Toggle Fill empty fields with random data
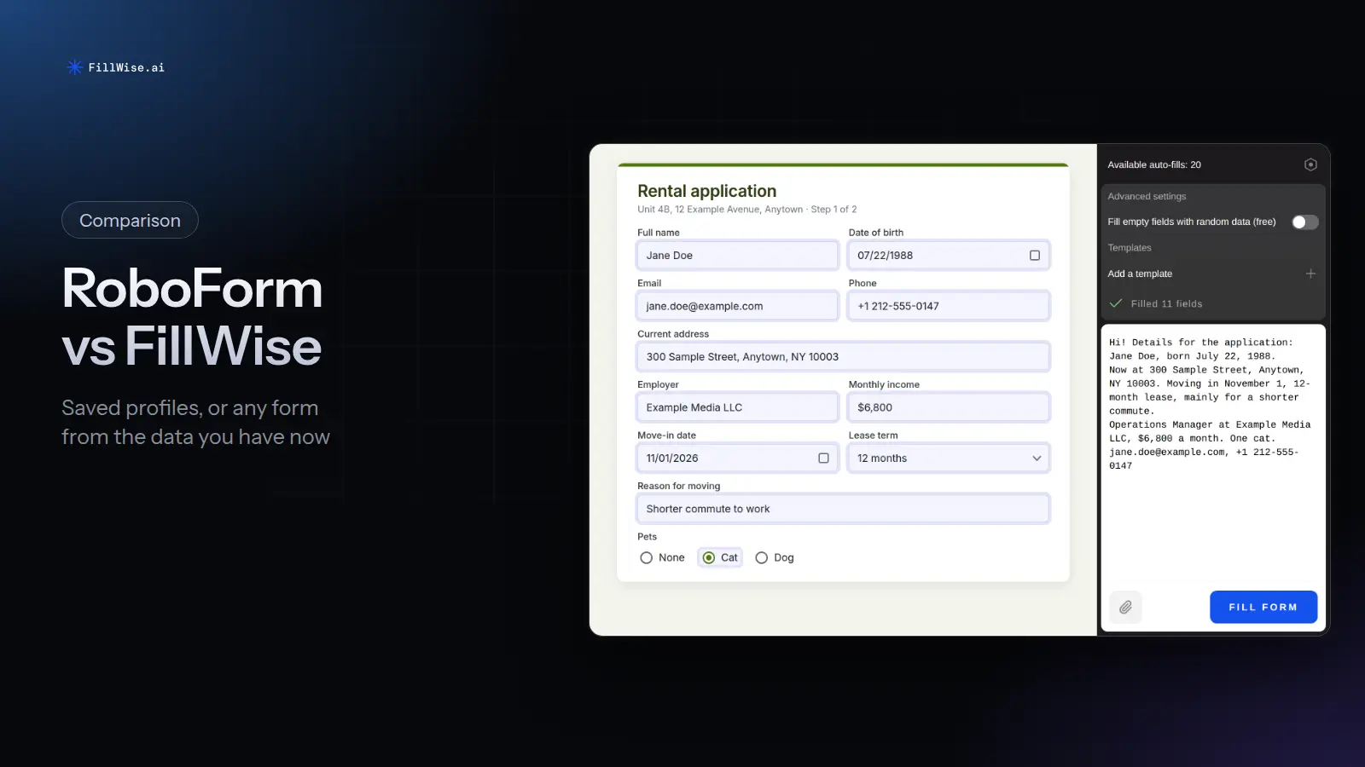1365x767 pixels. click(1304, 222)
